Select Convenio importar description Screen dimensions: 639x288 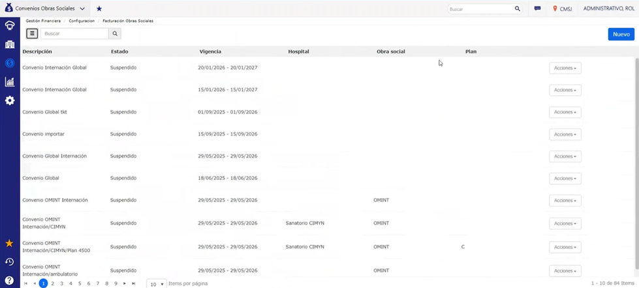[44, 134]
